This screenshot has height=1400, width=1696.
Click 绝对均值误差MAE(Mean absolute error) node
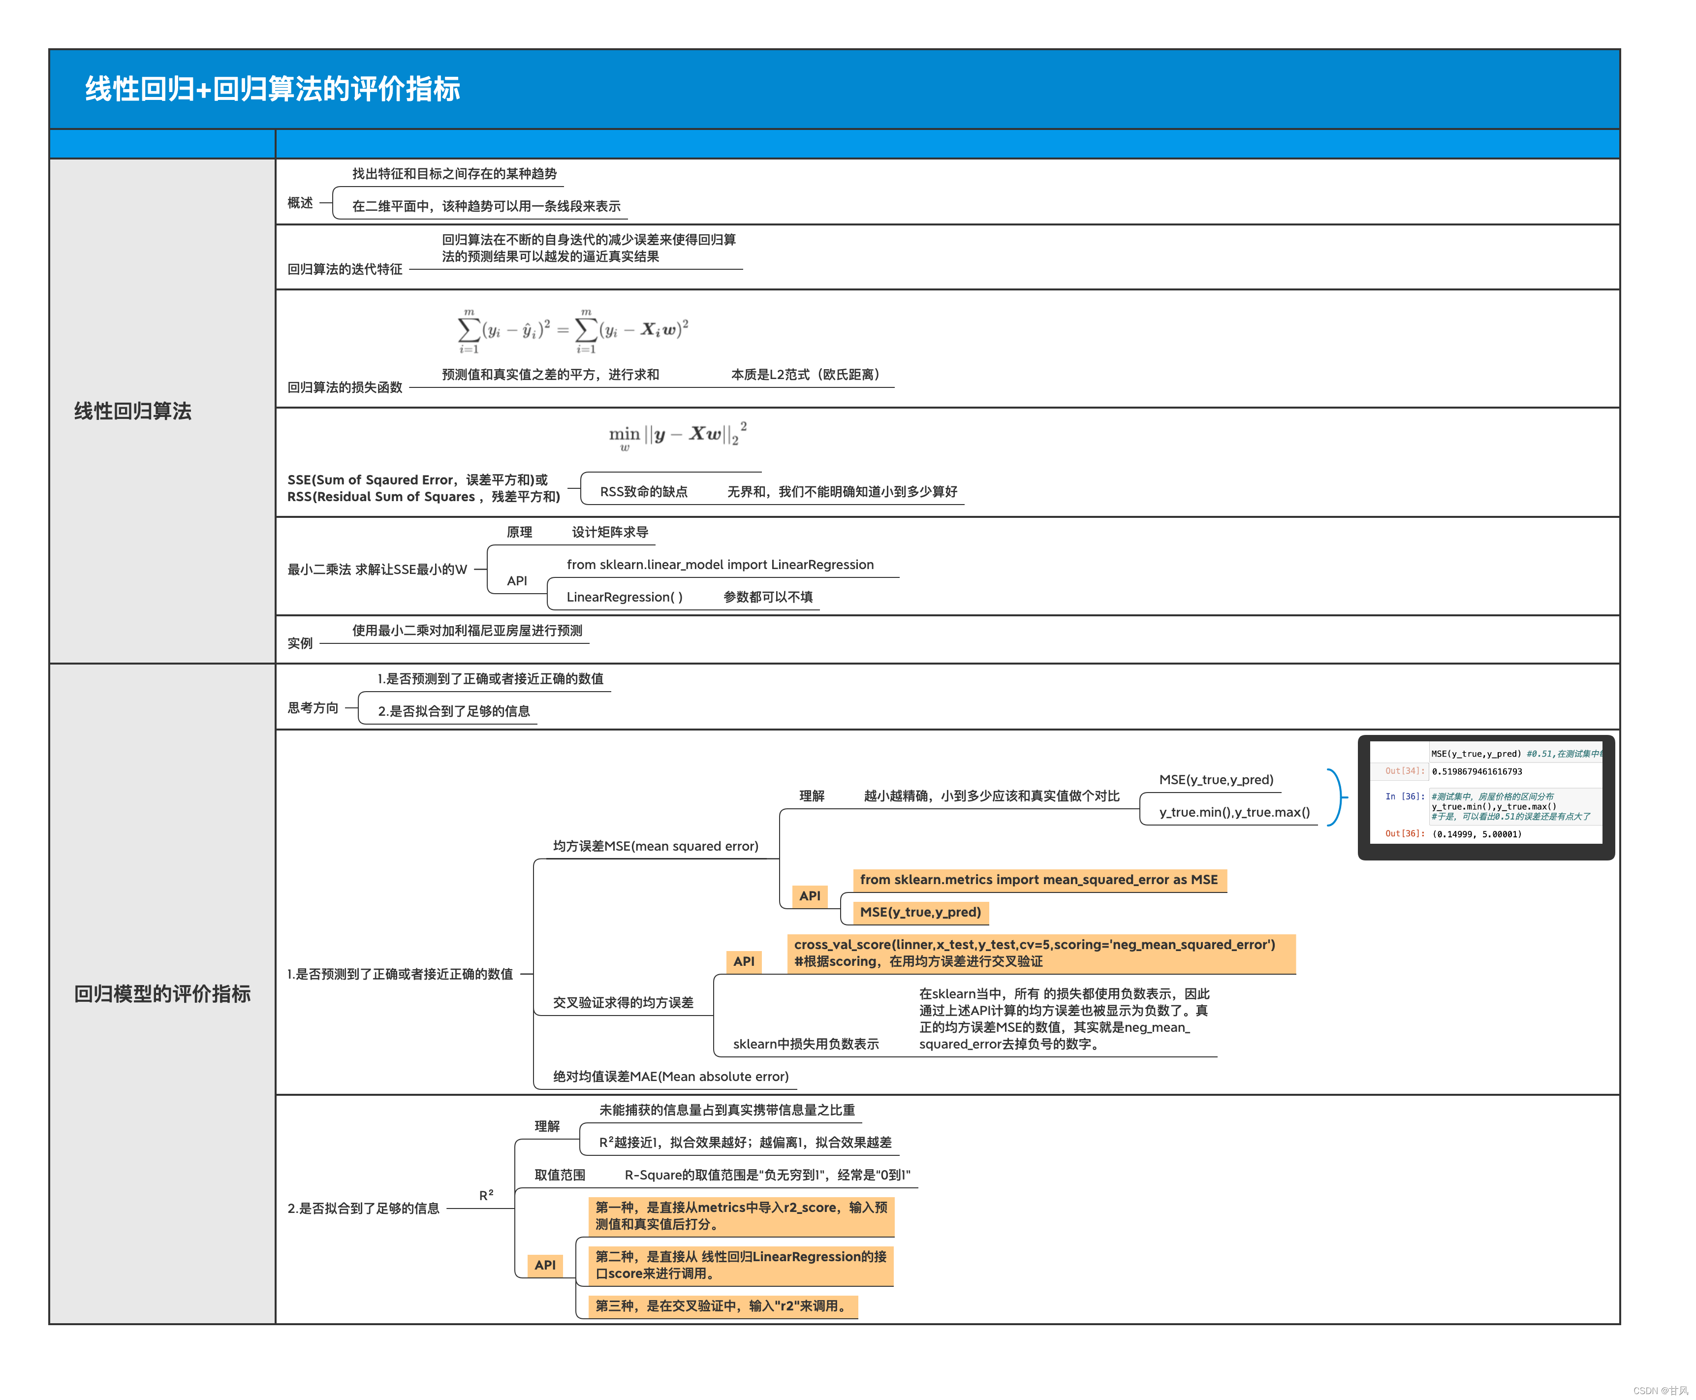(x=671, y=1077)
